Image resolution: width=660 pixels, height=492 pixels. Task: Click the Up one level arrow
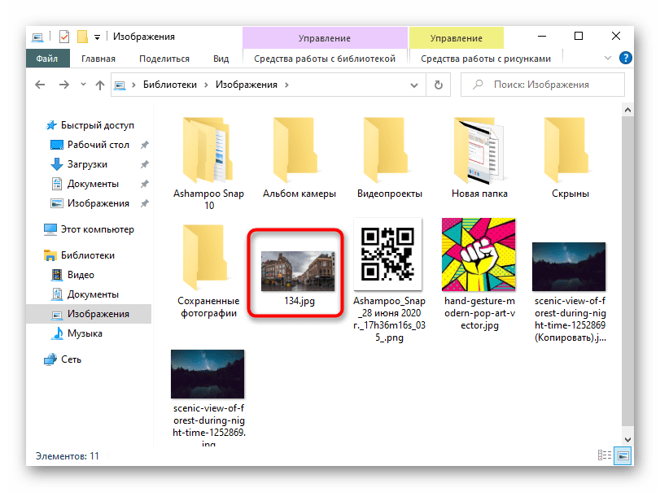point(99,85)
